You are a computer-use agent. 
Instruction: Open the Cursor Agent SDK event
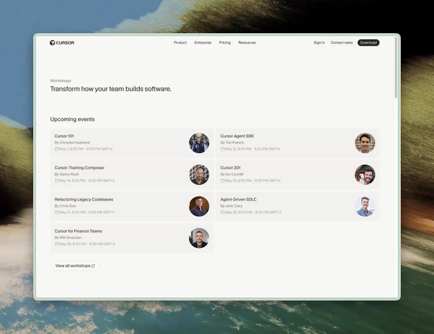pyautogui.click(x=298, y=143)
